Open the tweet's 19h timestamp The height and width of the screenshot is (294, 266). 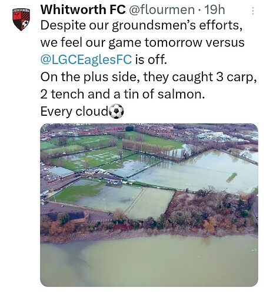click(215, 9)
